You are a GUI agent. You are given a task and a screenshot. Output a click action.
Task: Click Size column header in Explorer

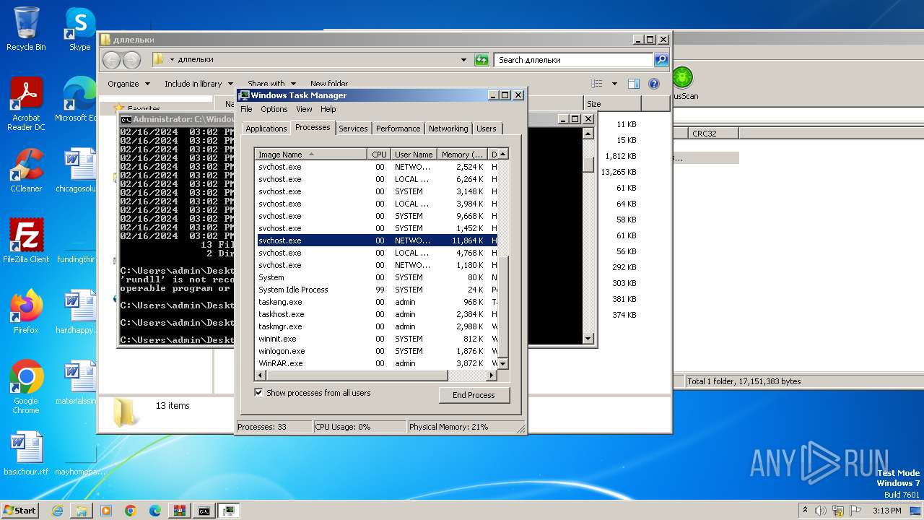(x=611, y=104)
